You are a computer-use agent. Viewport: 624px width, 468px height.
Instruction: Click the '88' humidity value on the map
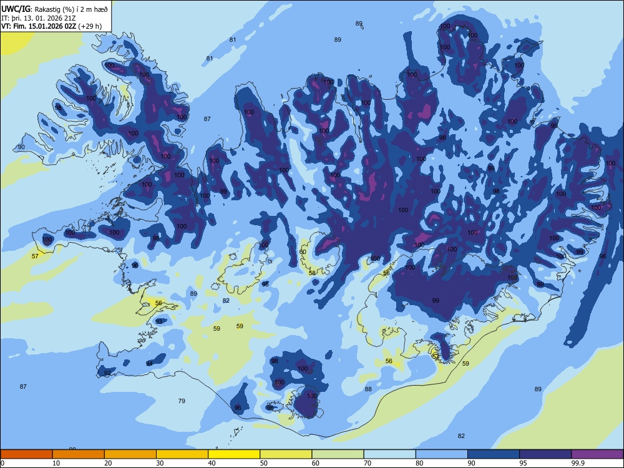368,389
